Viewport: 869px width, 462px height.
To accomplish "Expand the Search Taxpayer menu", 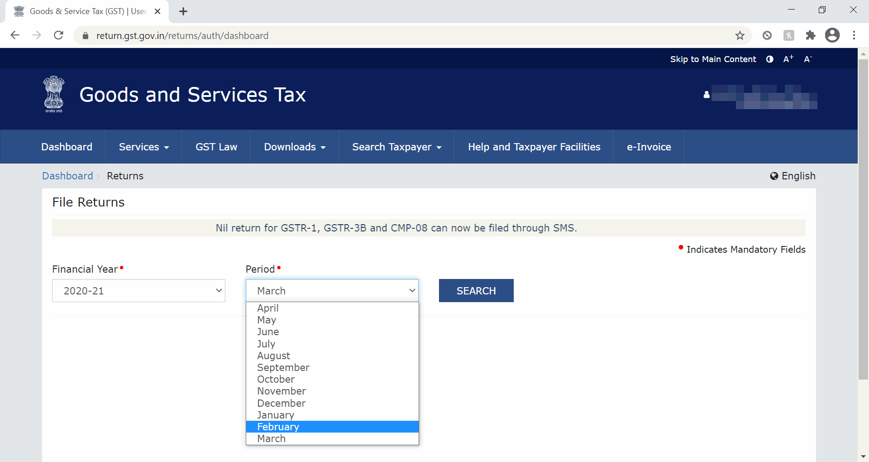I will tap(396, 147).
